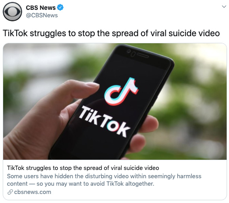The image size is (229, 203).
Task: Expand the tweet options chevron
Action: pyautogui.click(x=224, y=7)
